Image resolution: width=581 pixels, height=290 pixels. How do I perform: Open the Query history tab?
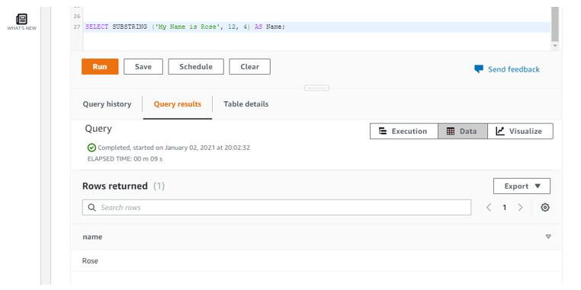pos(107,104)
